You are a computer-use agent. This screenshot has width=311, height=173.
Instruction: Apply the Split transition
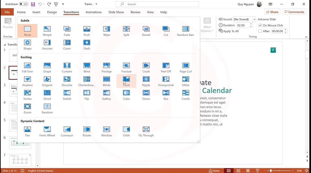pos(126,31)
